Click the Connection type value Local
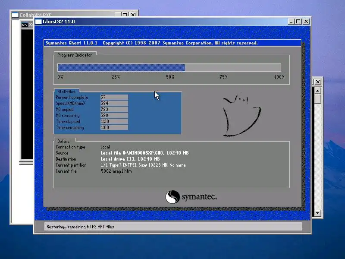The width and height of the screenshot is (345, 259). point(105,147)
